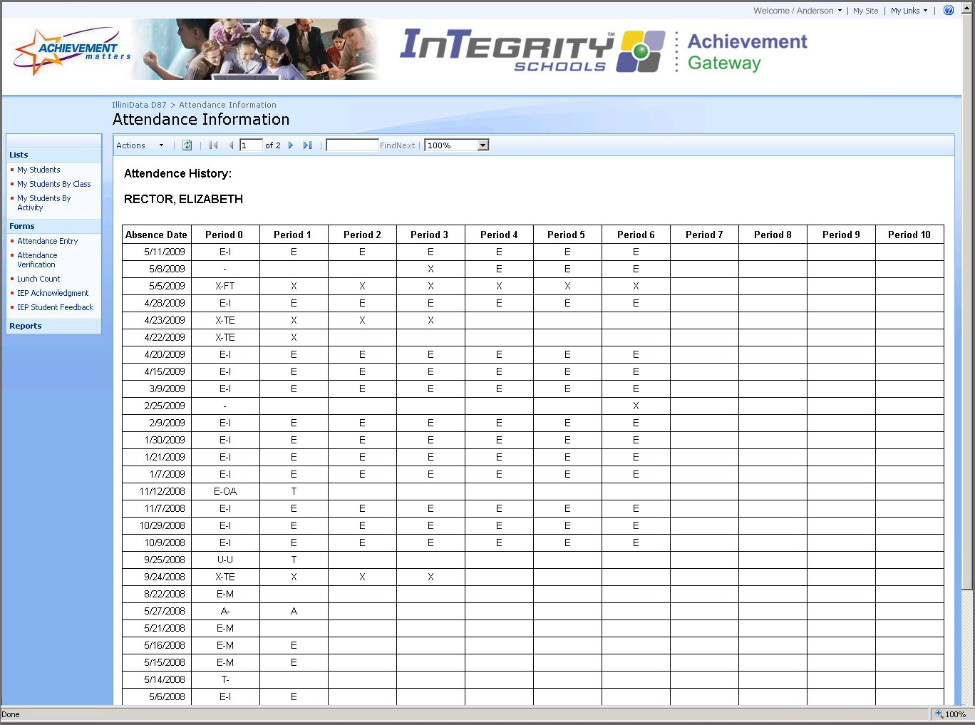Click the IlliniData D87 breadcrumb link

(x=139, y=105)
